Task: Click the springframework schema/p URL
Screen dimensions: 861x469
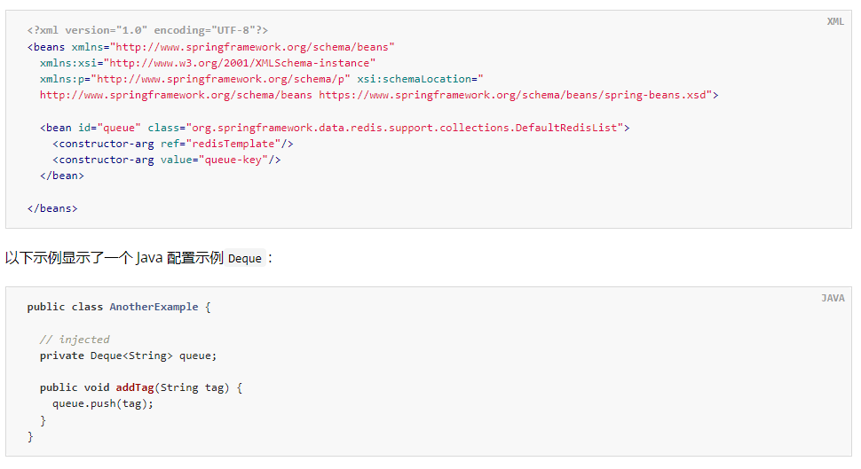Action: click(x=220, y=78)
